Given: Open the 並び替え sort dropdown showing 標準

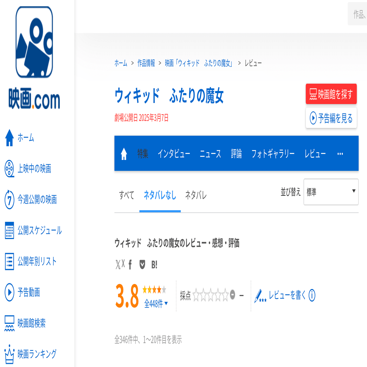Looking at the screenshot, I should (x=331, y=192).
